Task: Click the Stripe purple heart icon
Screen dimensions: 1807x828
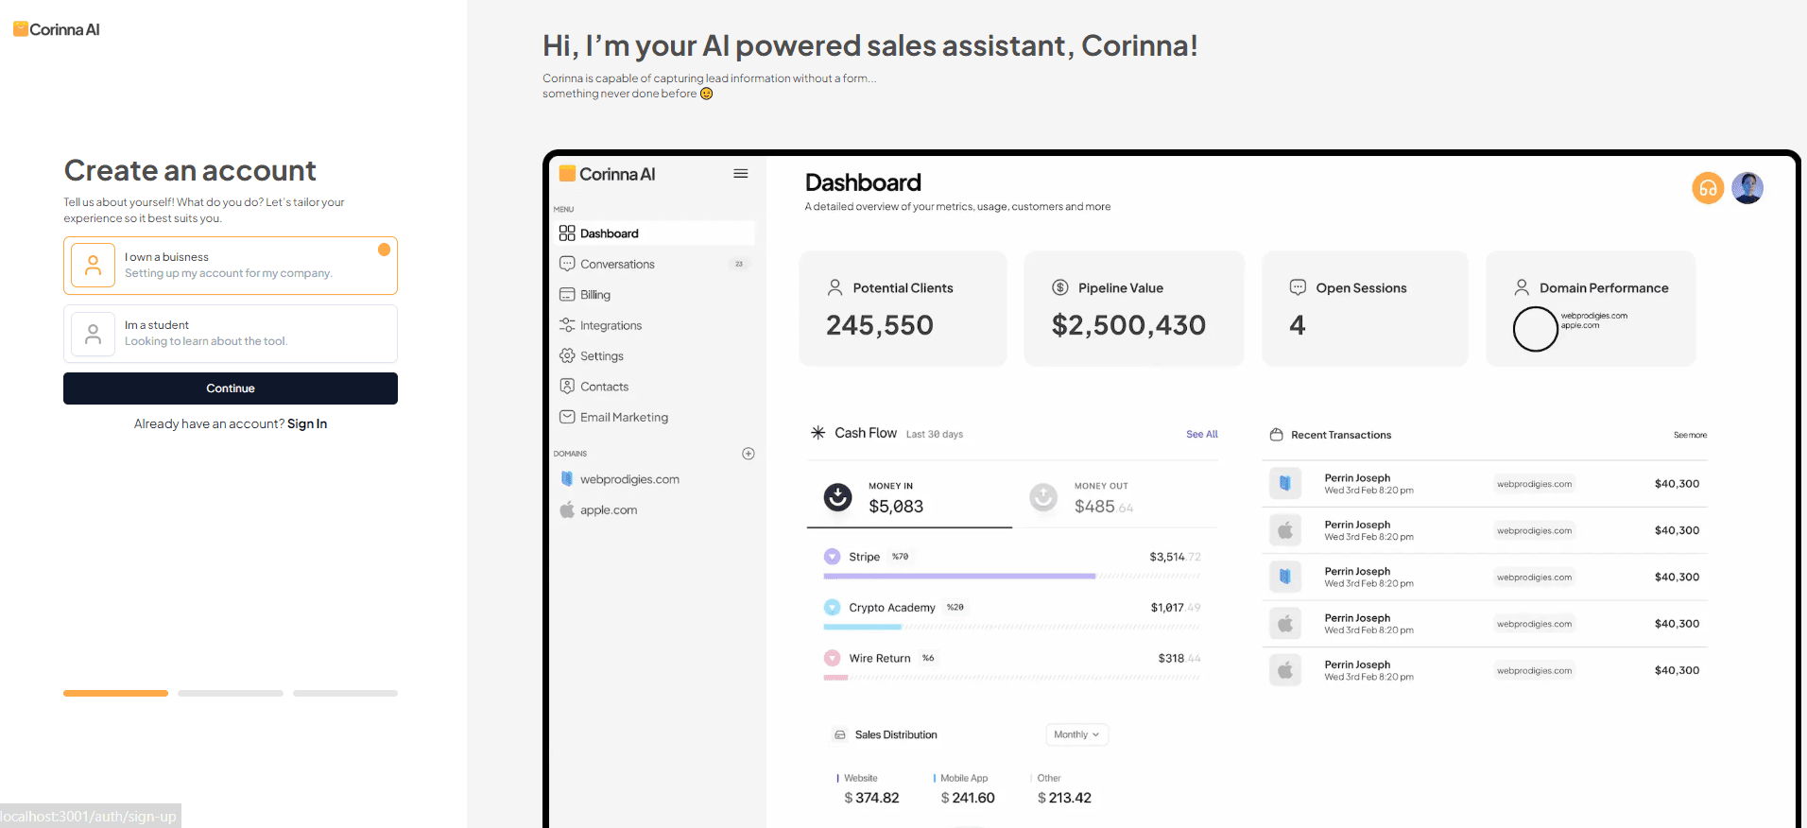Action: tap(832, 557)
